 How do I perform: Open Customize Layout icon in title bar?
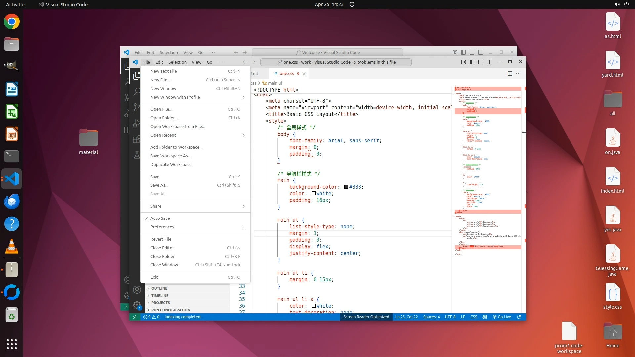[x=463, y=62]
